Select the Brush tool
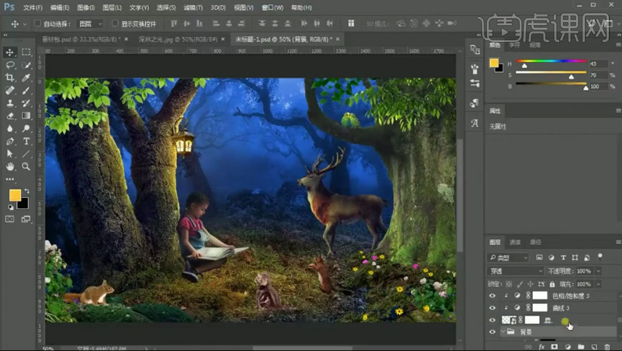This screenshot has width=622, height=351. 26,90
